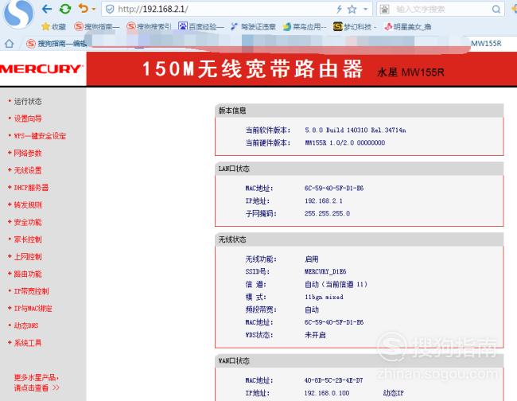Expand 无线设置 menu section
517x401 pixels.
[28, 170]
